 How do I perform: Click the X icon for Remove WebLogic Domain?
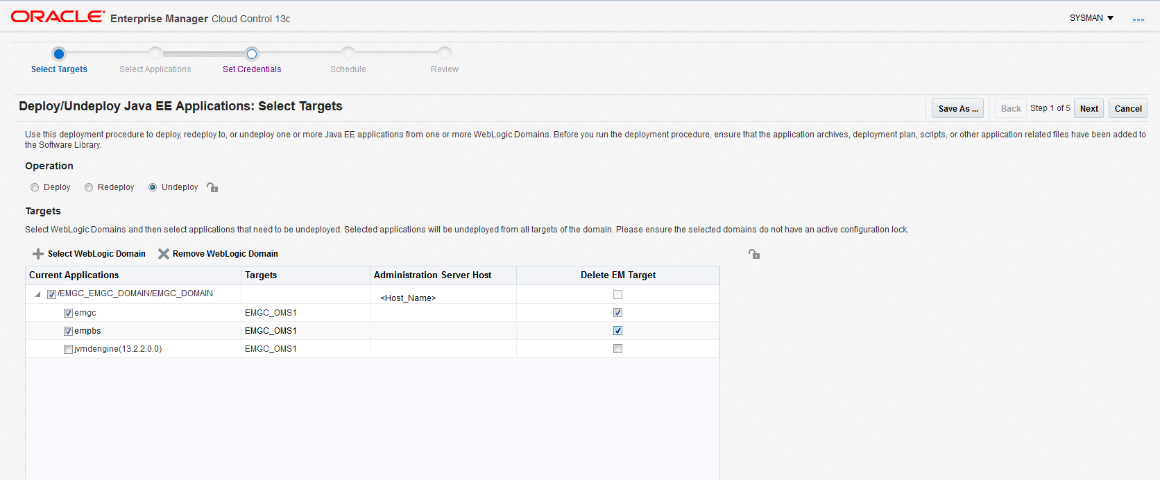click(x=164, y=254)
